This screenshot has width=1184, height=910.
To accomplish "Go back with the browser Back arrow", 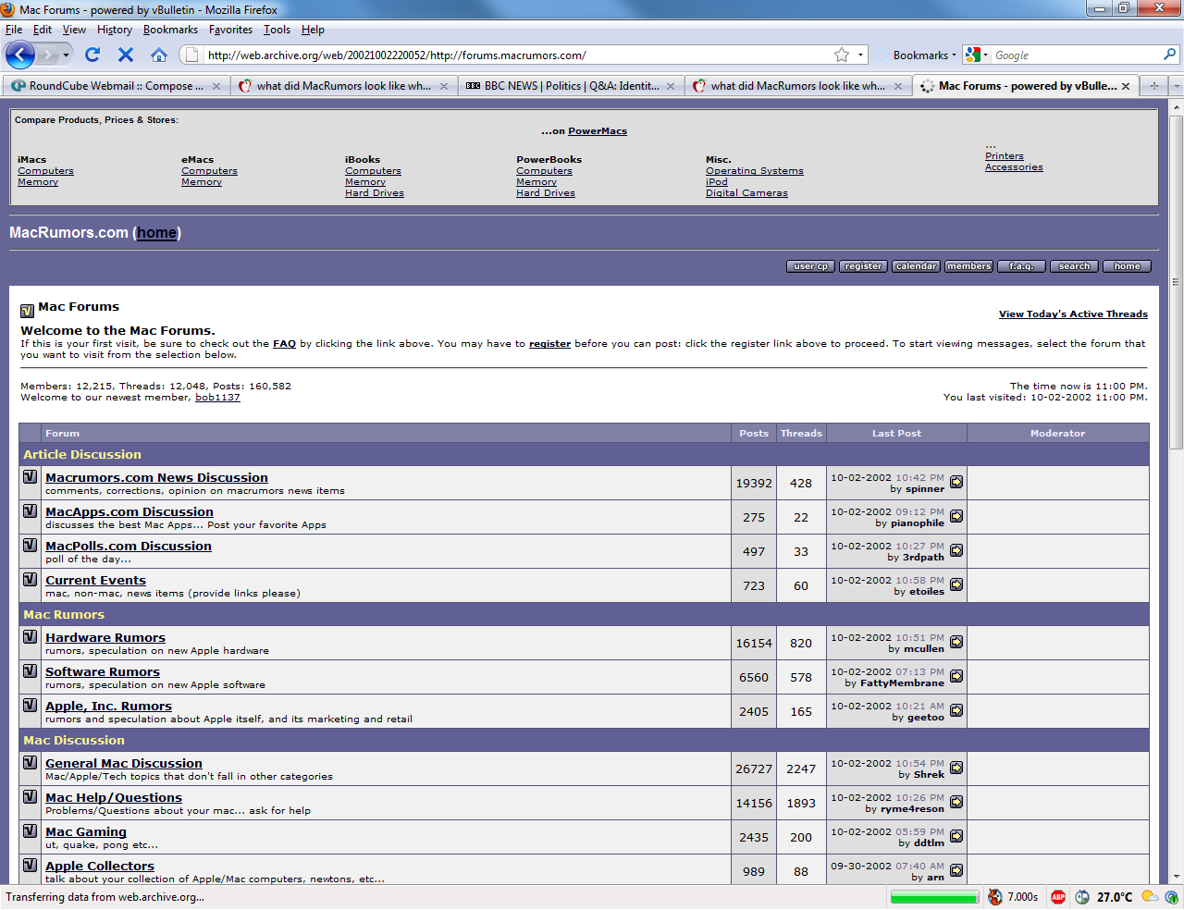I will pyautogui.click(x=20, y=55).
